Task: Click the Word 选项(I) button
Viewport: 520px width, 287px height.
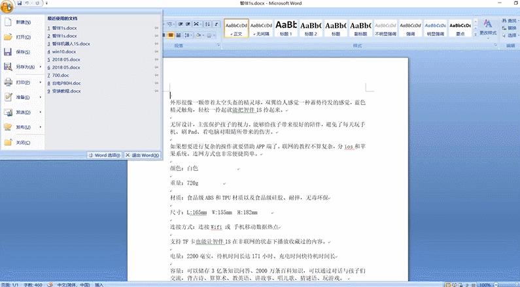Action: [104, 155]
